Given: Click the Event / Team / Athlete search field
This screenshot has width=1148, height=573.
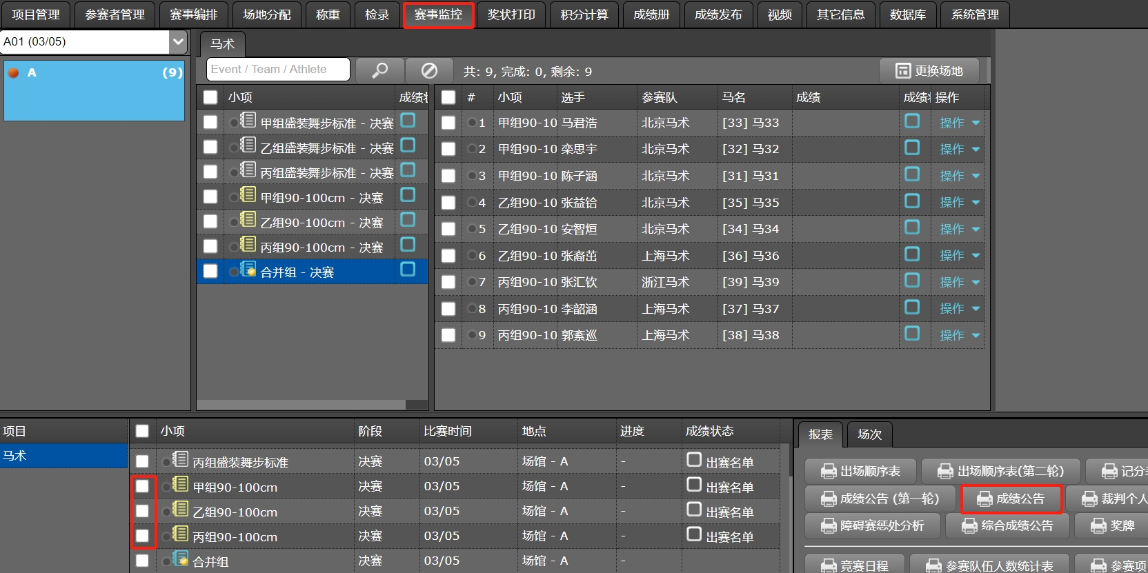Looking at the screenshot, I should coord(278,70).
